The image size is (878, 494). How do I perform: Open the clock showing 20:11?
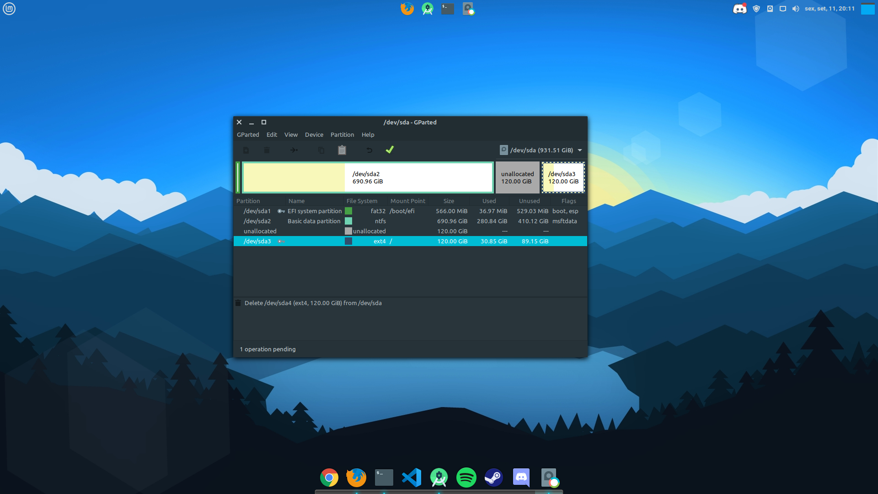(830, 9)
